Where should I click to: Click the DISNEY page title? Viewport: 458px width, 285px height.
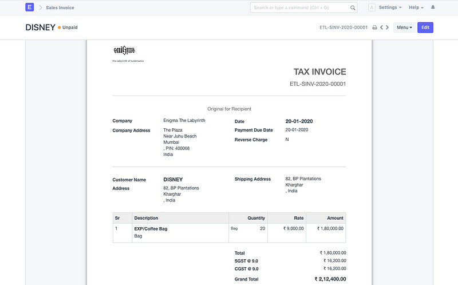[x=40, y=27]
